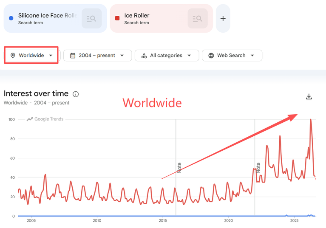326x228 pixels.
Task: Click the categories shapes icon
Action: coord(144,56)
